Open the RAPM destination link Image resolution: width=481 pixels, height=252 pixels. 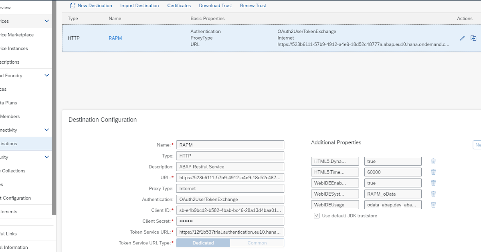pos(115,38)
